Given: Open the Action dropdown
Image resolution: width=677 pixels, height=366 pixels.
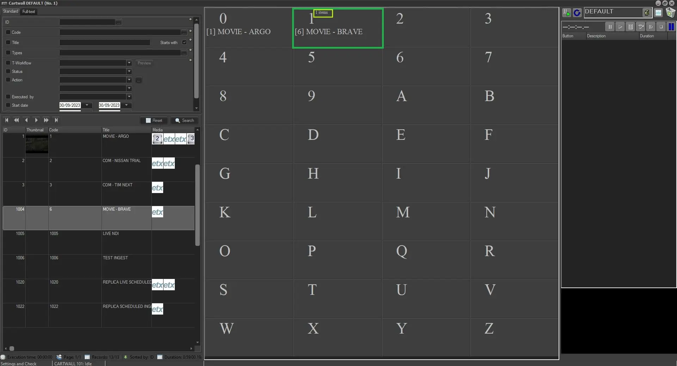Looking at the screenshot, I should pos(129,80).
